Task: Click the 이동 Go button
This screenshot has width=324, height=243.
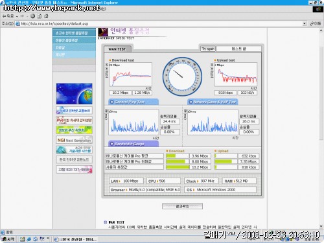Action: [x=316, y=23]
